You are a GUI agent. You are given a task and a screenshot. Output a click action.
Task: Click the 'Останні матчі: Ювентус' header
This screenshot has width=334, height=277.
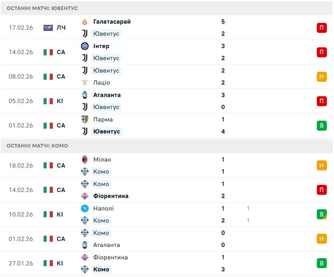click(42, 8)
